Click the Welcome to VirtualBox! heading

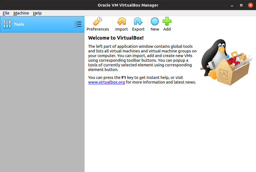(116, 38)
